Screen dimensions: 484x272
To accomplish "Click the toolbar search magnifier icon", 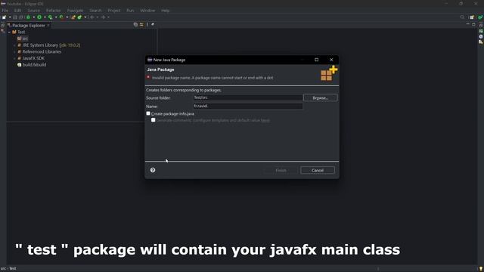I will (462, 17).
